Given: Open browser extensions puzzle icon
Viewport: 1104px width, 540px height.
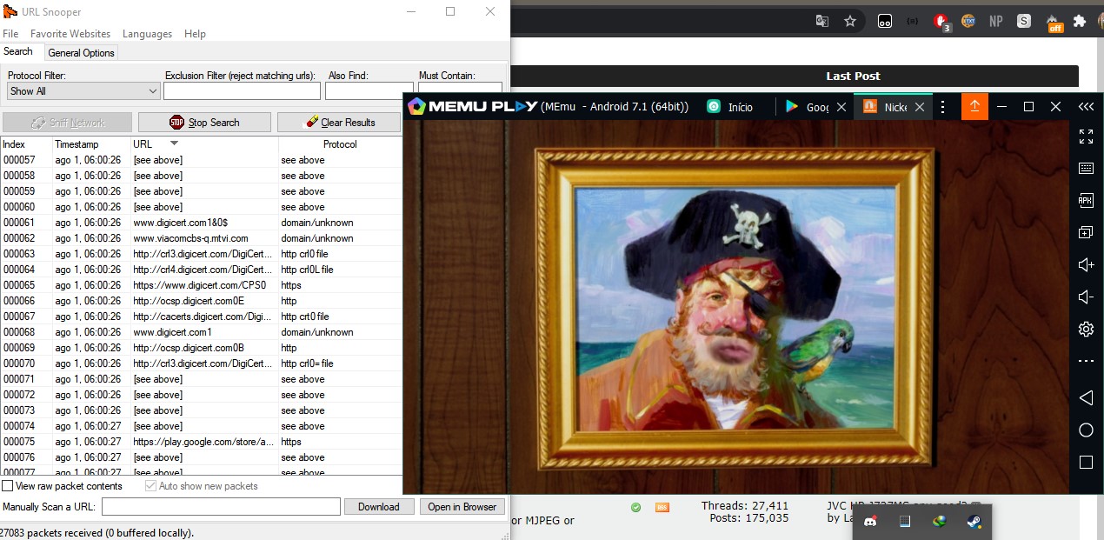Looking at the screenshot, I should tap(1080, 21).
